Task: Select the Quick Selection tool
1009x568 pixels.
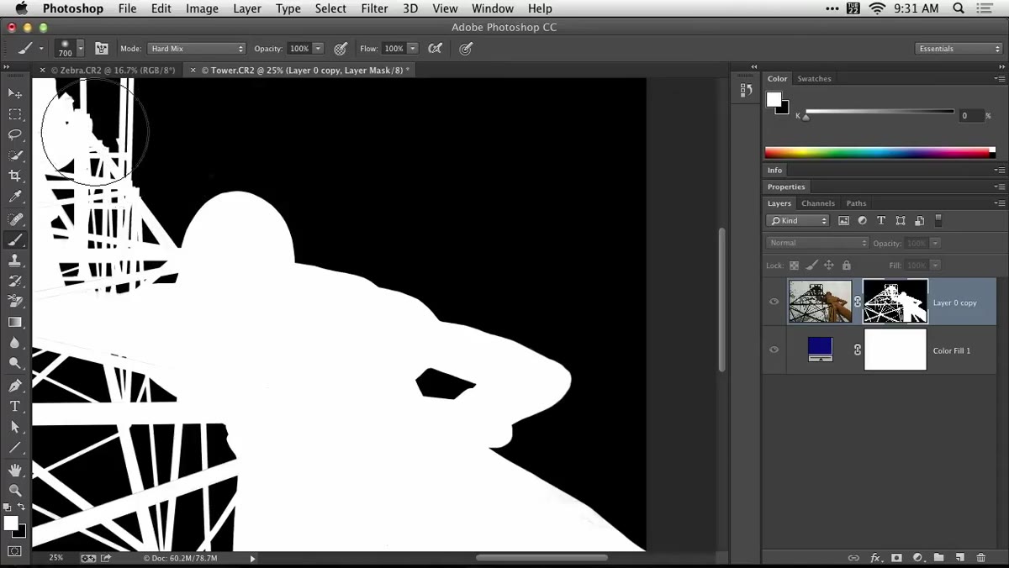Action: point(15,155)
